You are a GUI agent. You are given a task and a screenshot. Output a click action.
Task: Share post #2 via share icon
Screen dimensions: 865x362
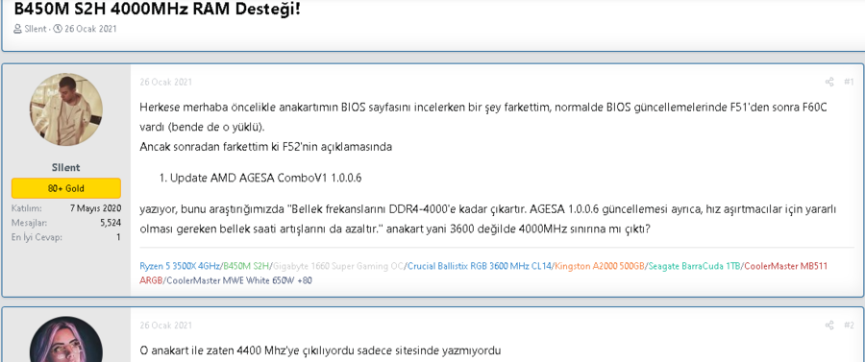(x=829, y=326)
